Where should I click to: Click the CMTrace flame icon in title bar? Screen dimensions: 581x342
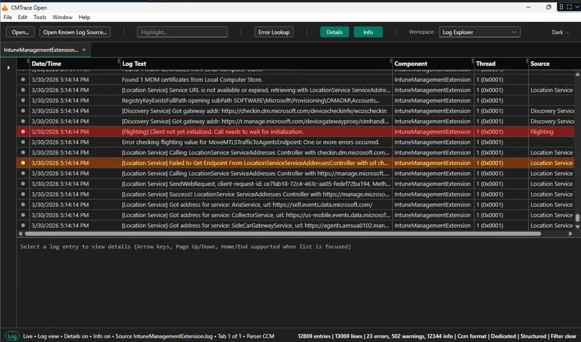(5, 7)
